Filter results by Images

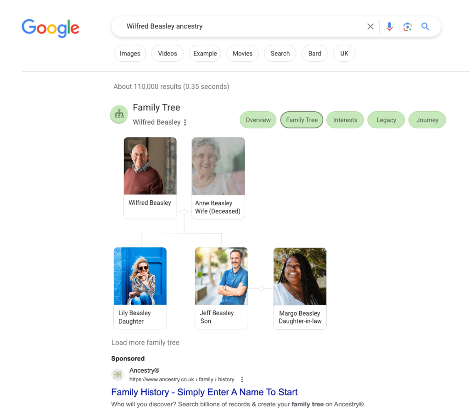(130, 54)
